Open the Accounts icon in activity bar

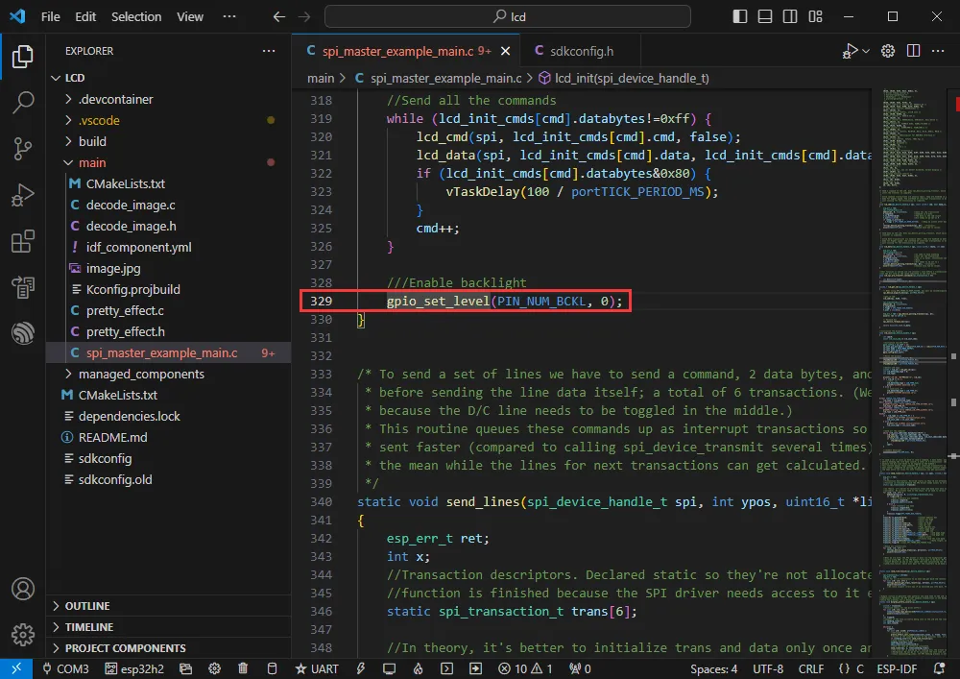point(23,589)
